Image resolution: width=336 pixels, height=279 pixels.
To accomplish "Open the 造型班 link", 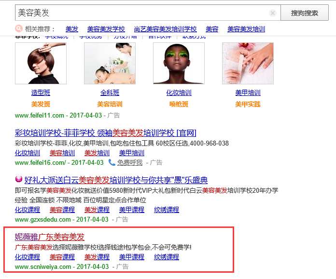I will click(x=41, y=93).
